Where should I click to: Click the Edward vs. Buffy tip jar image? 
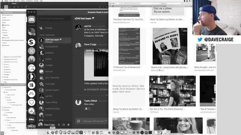pos(170,46)
